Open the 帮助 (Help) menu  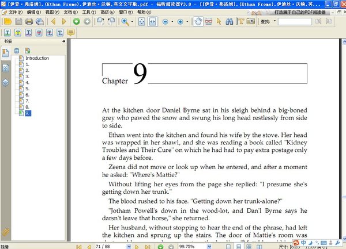[144, 12]
